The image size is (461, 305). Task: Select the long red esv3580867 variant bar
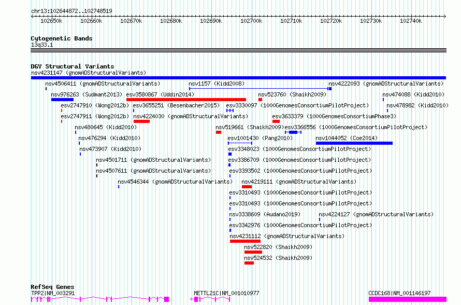(186, 100)
